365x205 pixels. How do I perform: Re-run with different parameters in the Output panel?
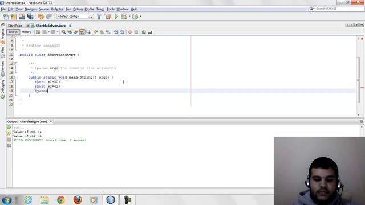pos(9,133)
